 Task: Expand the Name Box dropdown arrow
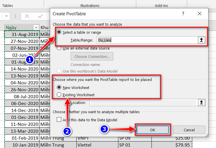click(6, 16)
